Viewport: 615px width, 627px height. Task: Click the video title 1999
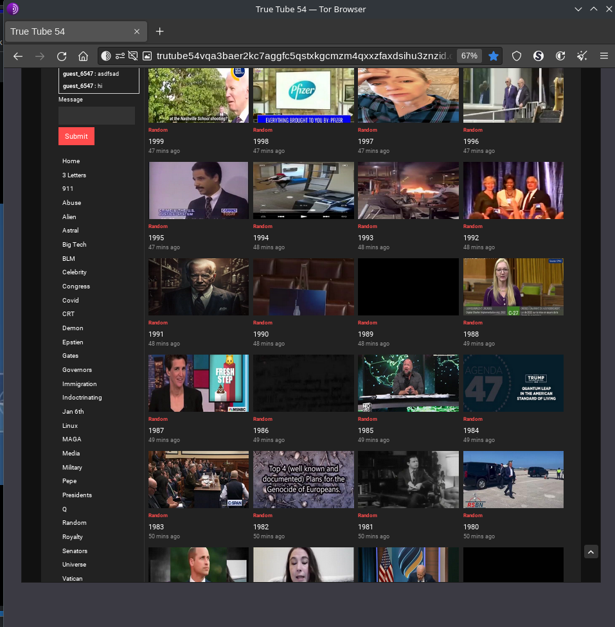156,141
